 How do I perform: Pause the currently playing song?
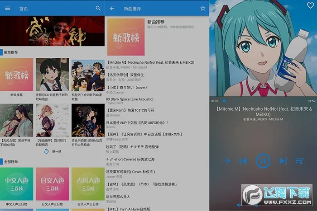(263, 160)
